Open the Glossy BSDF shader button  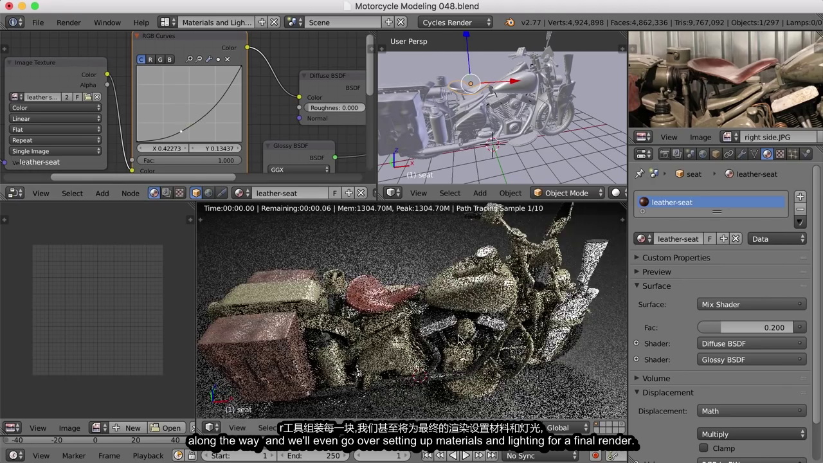click(752, 359)
